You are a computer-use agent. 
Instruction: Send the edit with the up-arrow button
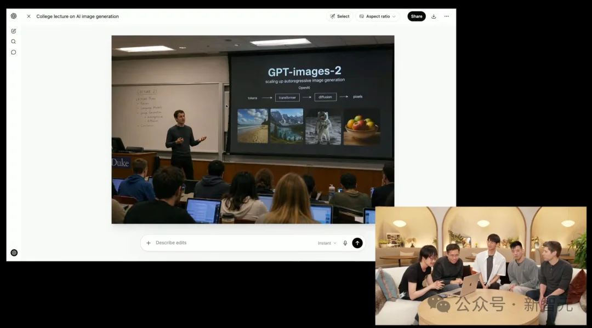[x=357, y=243]
